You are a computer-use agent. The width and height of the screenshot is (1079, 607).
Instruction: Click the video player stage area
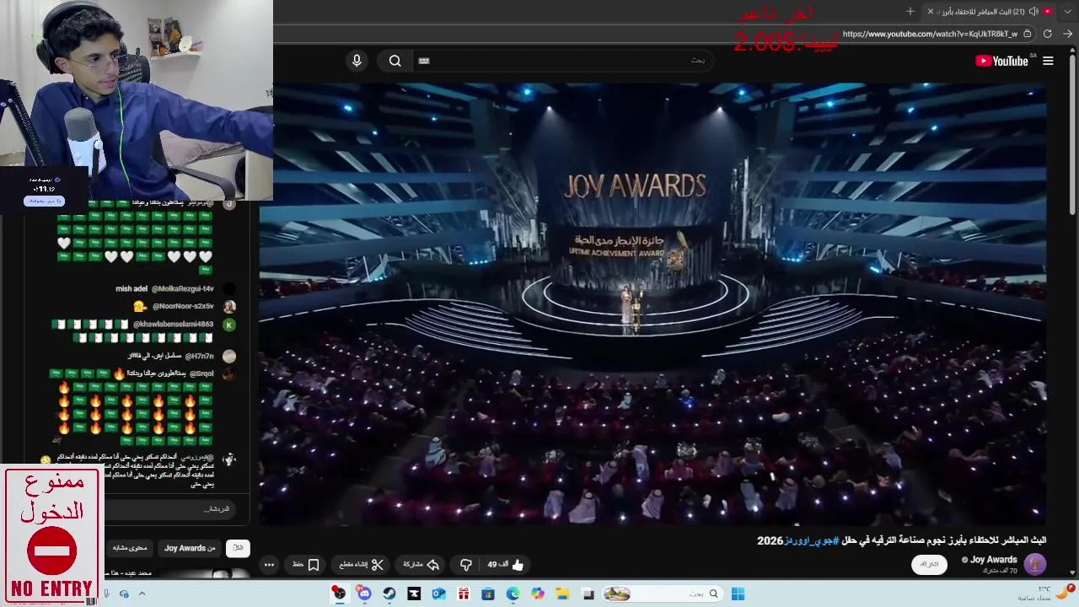pos(653,303)
